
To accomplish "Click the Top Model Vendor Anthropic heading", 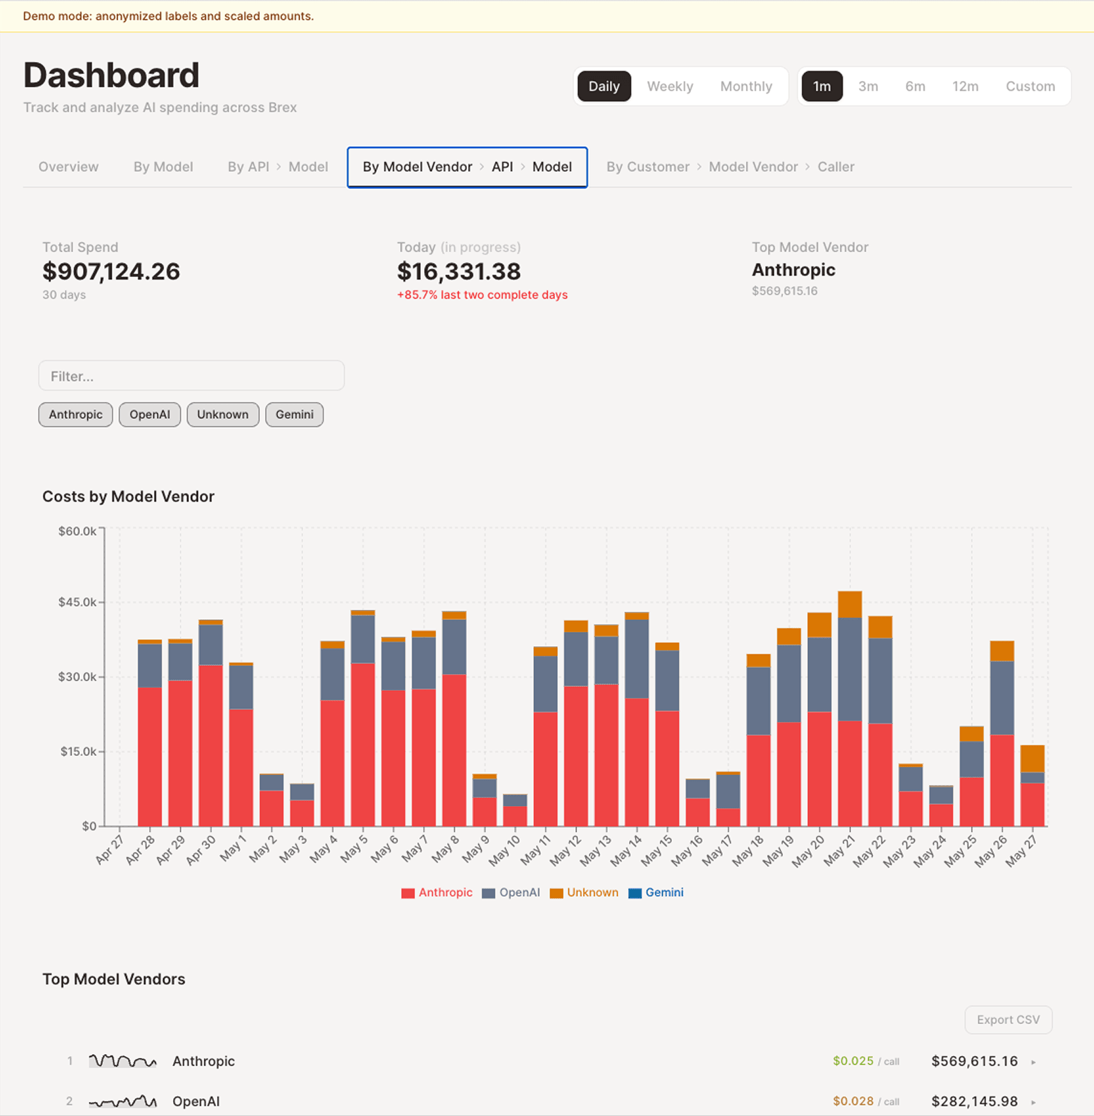I will (x=793, y=270).
